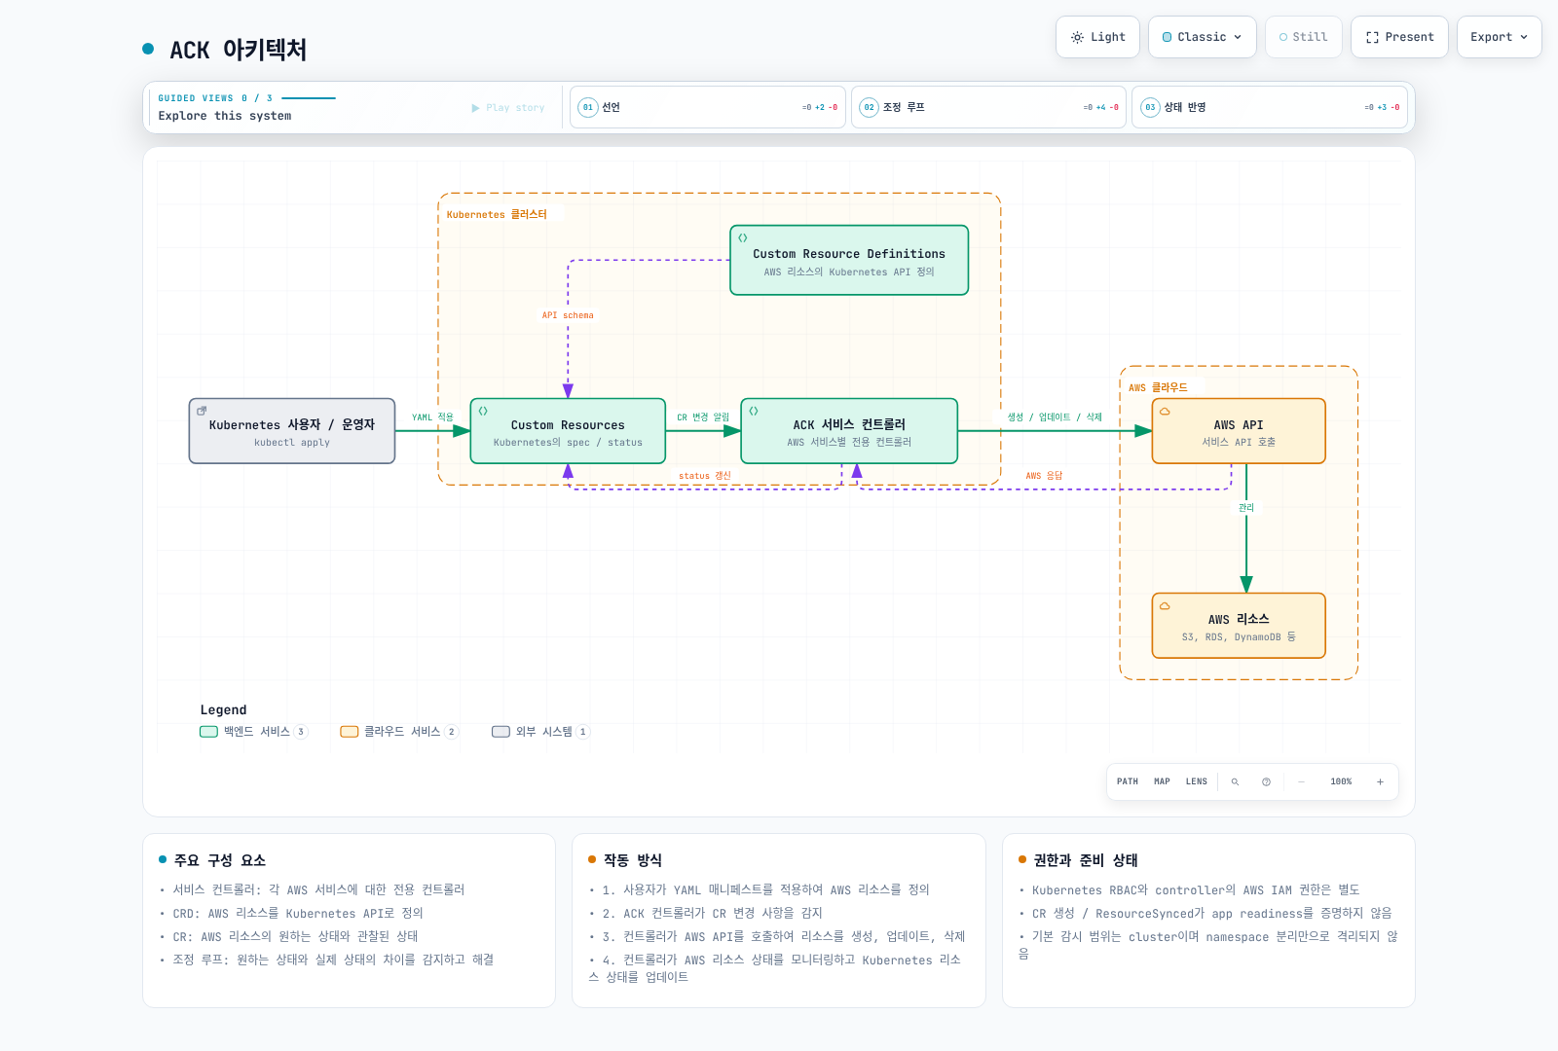1558x1051 pixels.
Task: Click the ACK 아키텍처 title
Action: 239,50
